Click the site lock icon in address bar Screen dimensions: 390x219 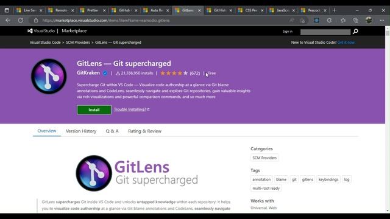point(36,20)
